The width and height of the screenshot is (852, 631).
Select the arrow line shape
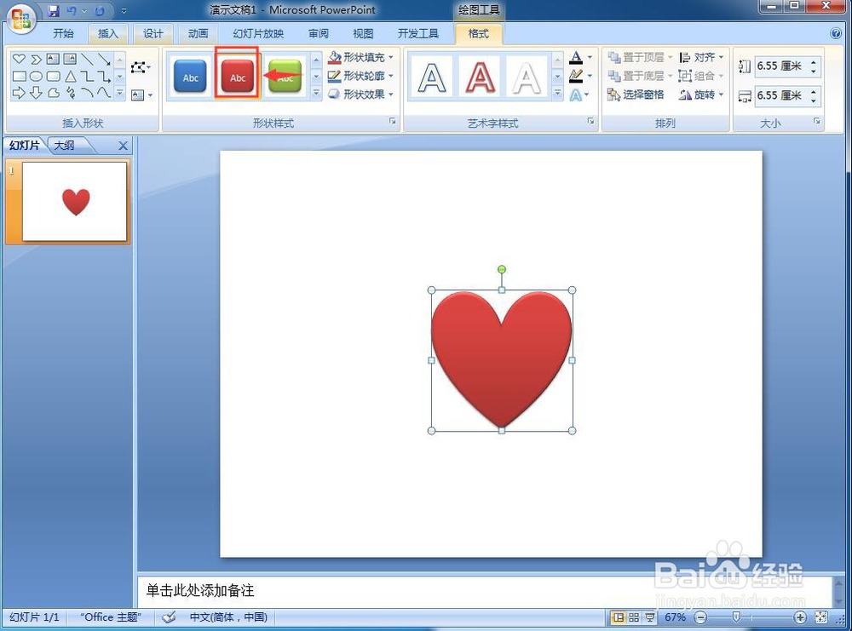point(104,59)
